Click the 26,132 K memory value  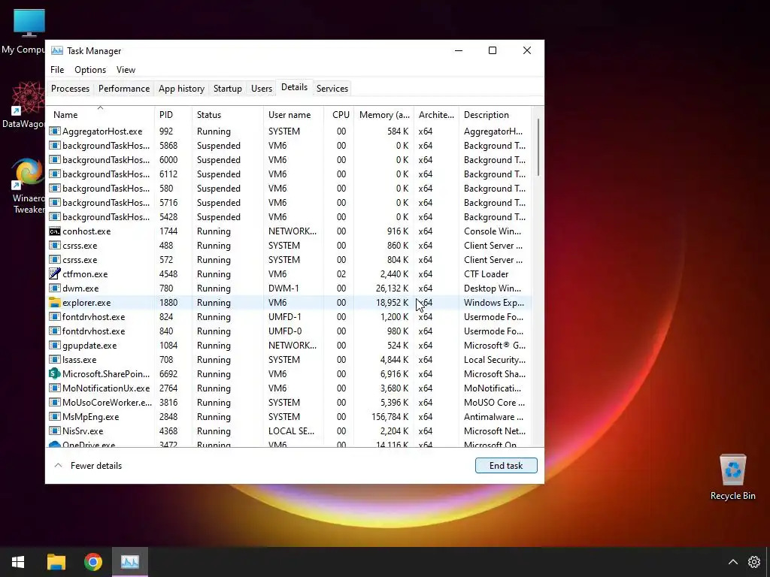pos(392,288)
